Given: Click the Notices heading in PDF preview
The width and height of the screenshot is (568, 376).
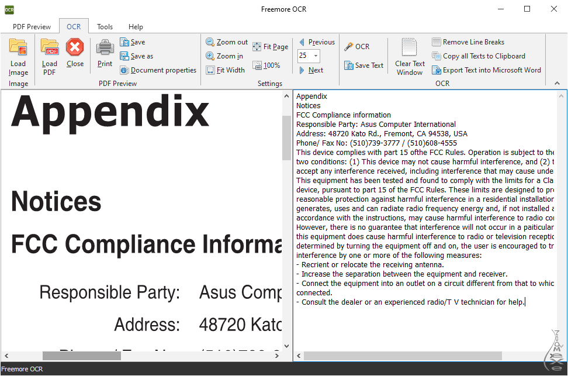Looking at the screenshot, I should coord(56,201).
